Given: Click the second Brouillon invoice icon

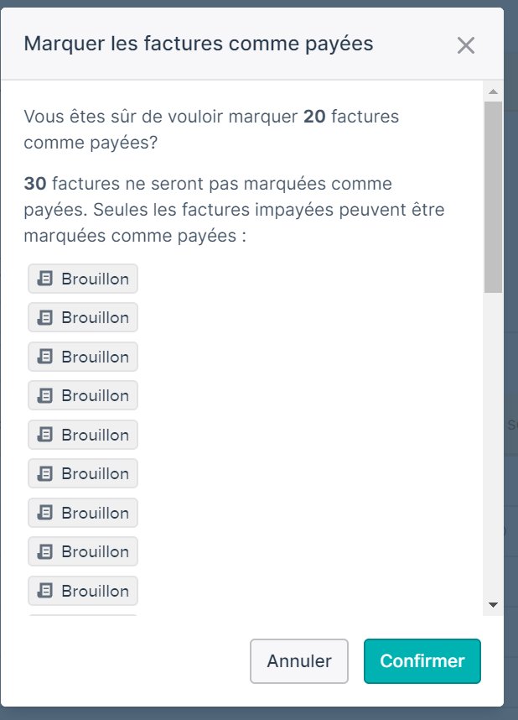Looking at the screenshot, I should point(45,317).
